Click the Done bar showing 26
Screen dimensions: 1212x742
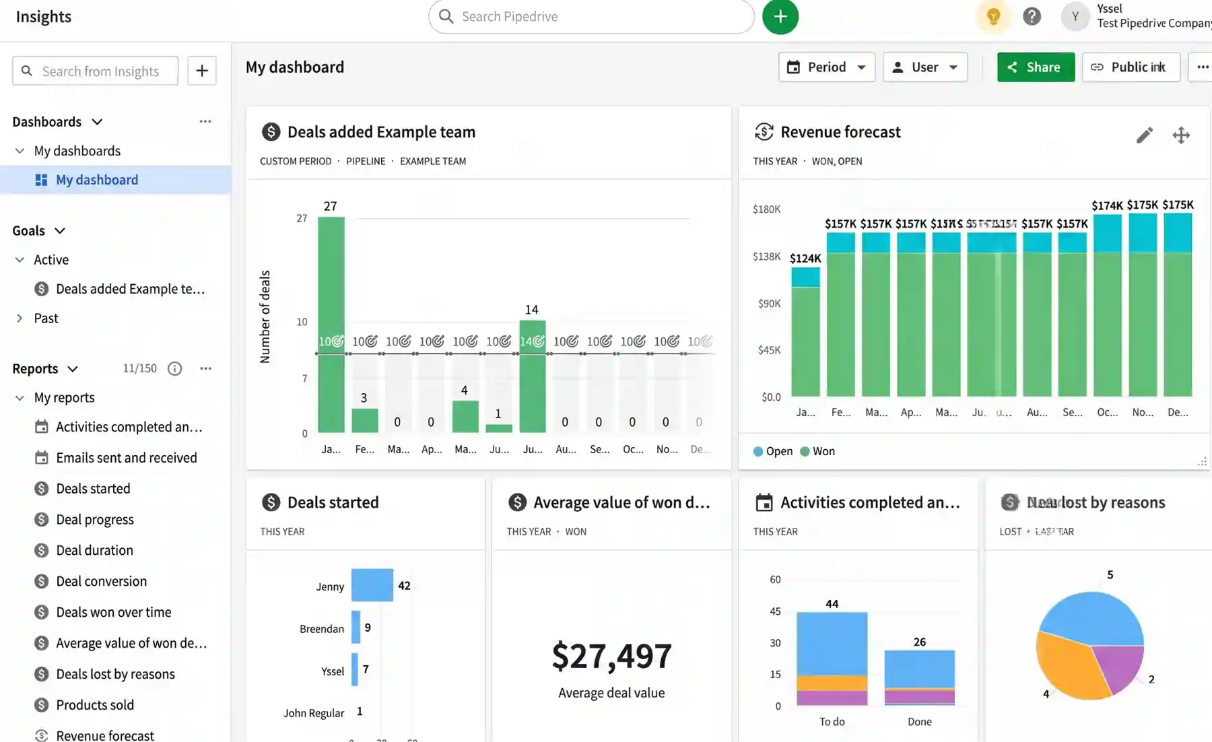(919, 677)
